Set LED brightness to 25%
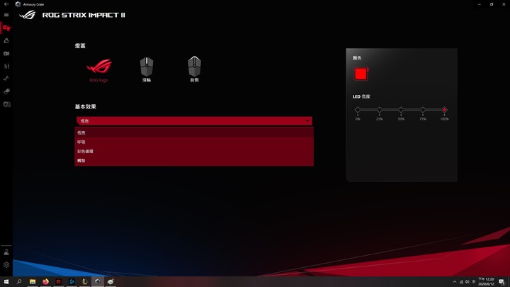The image size is (510, 287). 379,110
